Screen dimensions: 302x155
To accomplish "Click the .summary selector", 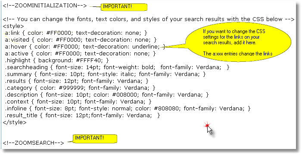I will pos(18,74).
